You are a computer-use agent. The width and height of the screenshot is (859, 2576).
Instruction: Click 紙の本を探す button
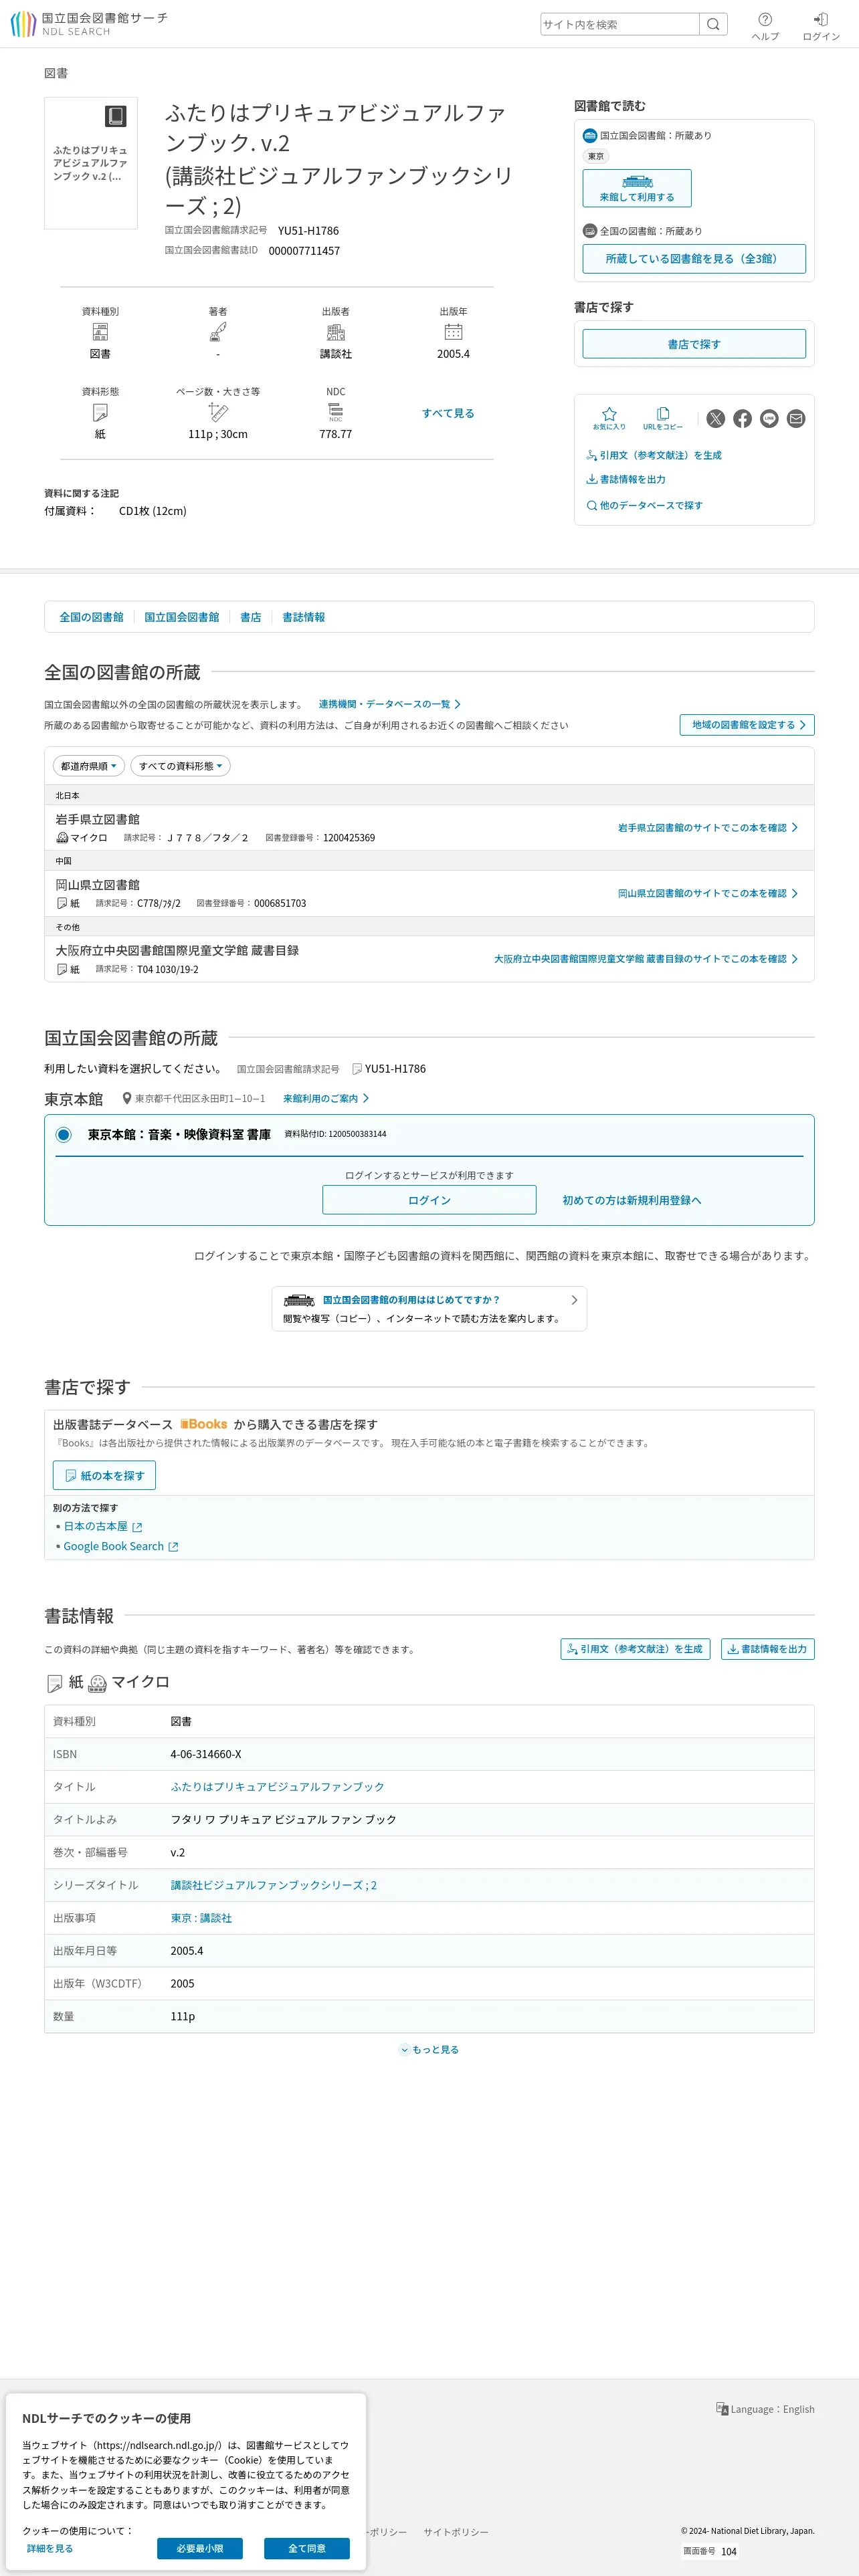pos(104,1475)
